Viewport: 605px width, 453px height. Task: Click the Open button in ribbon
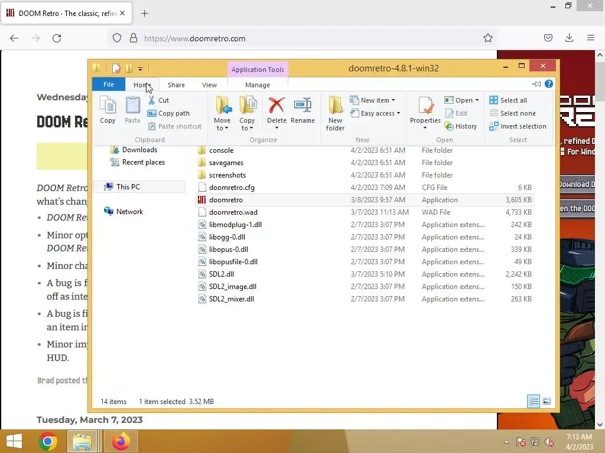point(458,100)
